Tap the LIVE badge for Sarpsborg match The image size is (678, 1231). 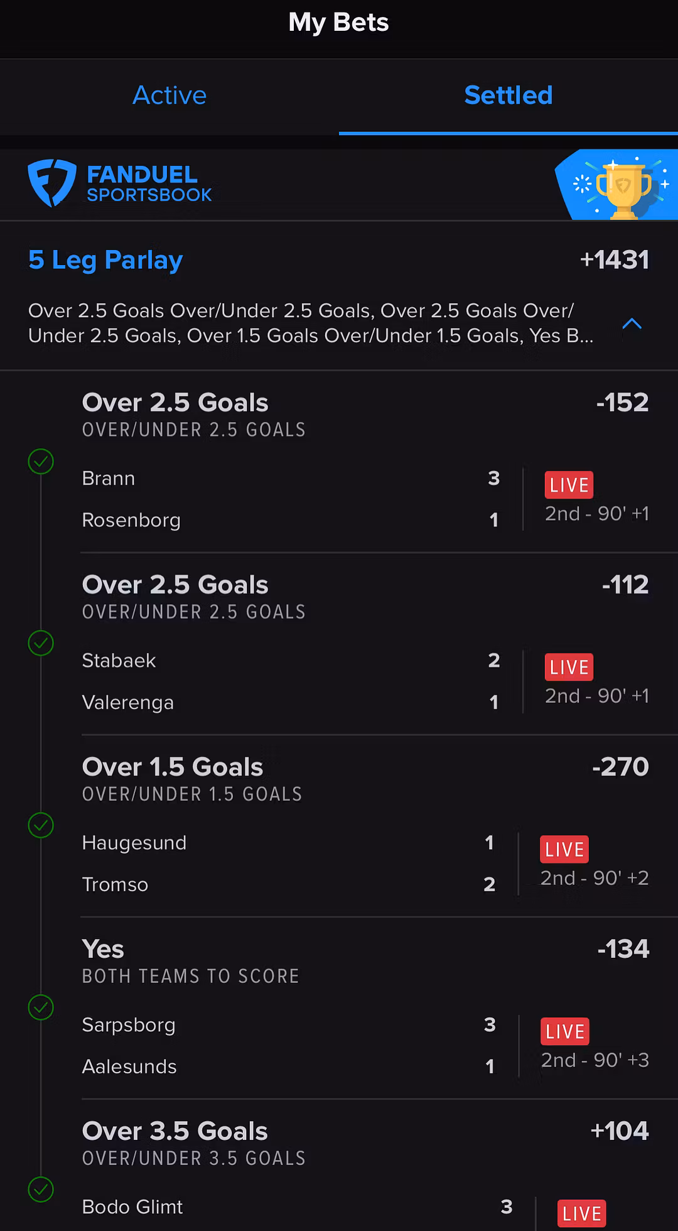tap(565, 1031)
